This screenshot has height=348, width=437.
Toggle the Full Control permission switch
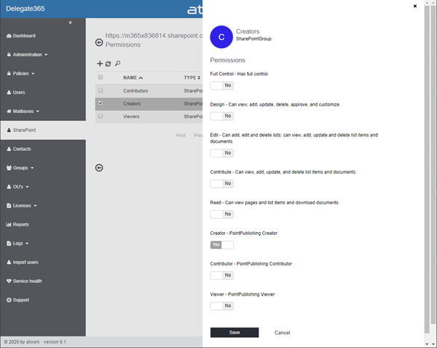click(222, 85)
